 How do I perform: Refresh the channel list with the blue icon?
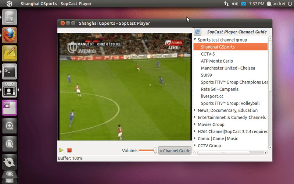(x=197, y=32)
